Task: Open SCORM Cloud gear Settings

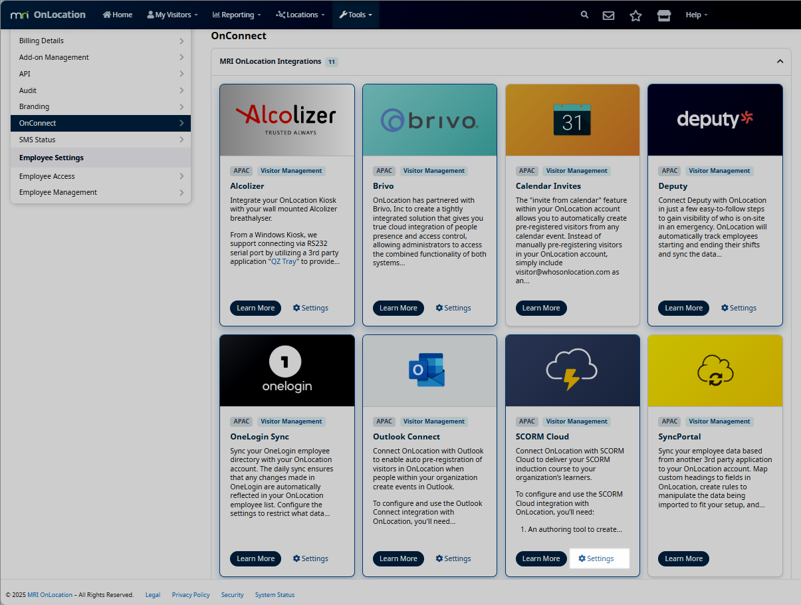Action: point(596,558)
